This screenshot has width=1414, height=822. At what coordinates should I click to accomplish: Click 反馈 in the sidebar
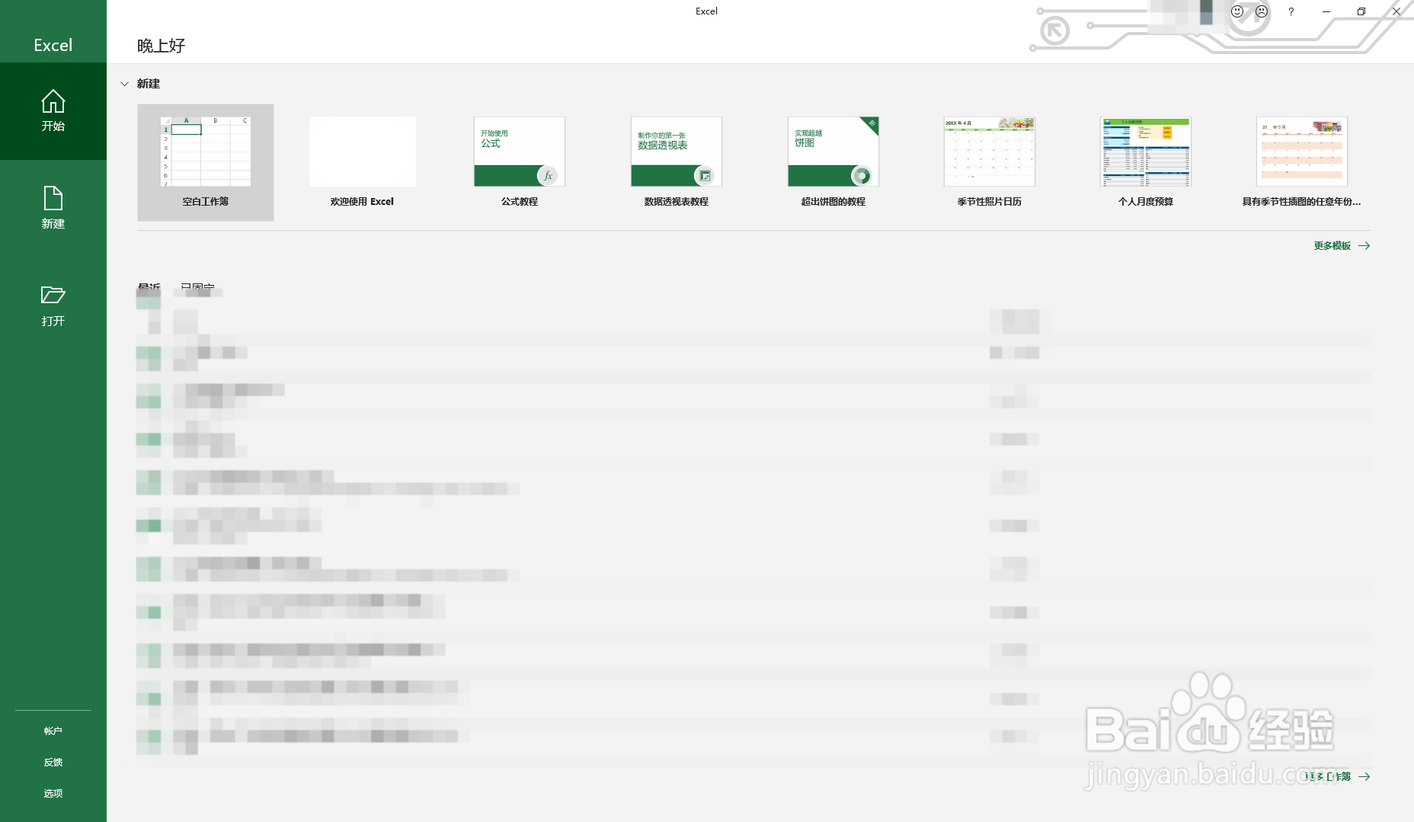point(53,763)
